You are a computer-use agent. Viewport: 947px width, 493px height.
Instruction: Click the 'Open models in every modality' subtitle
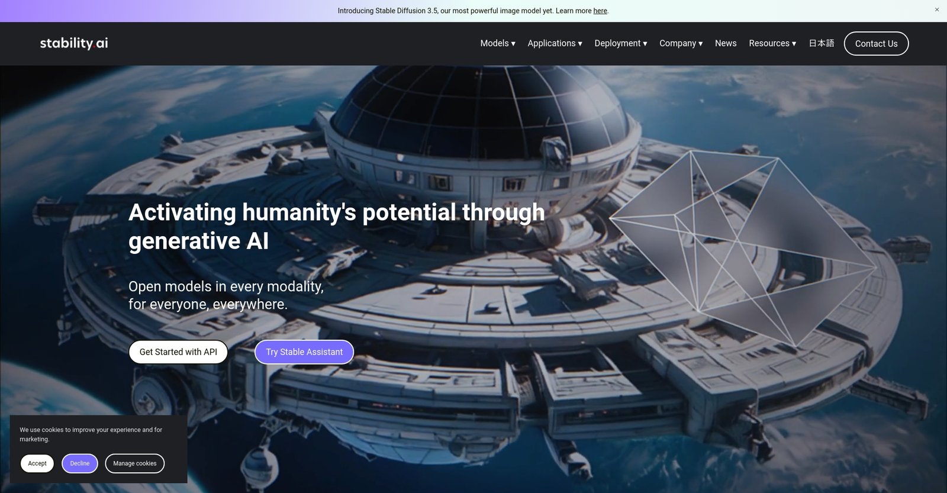point(226,295)
